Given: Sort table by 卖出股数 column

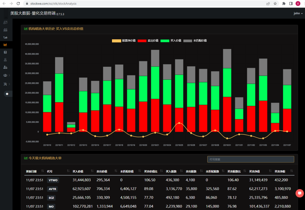Looking at the screenshot, I should (194, 171).
